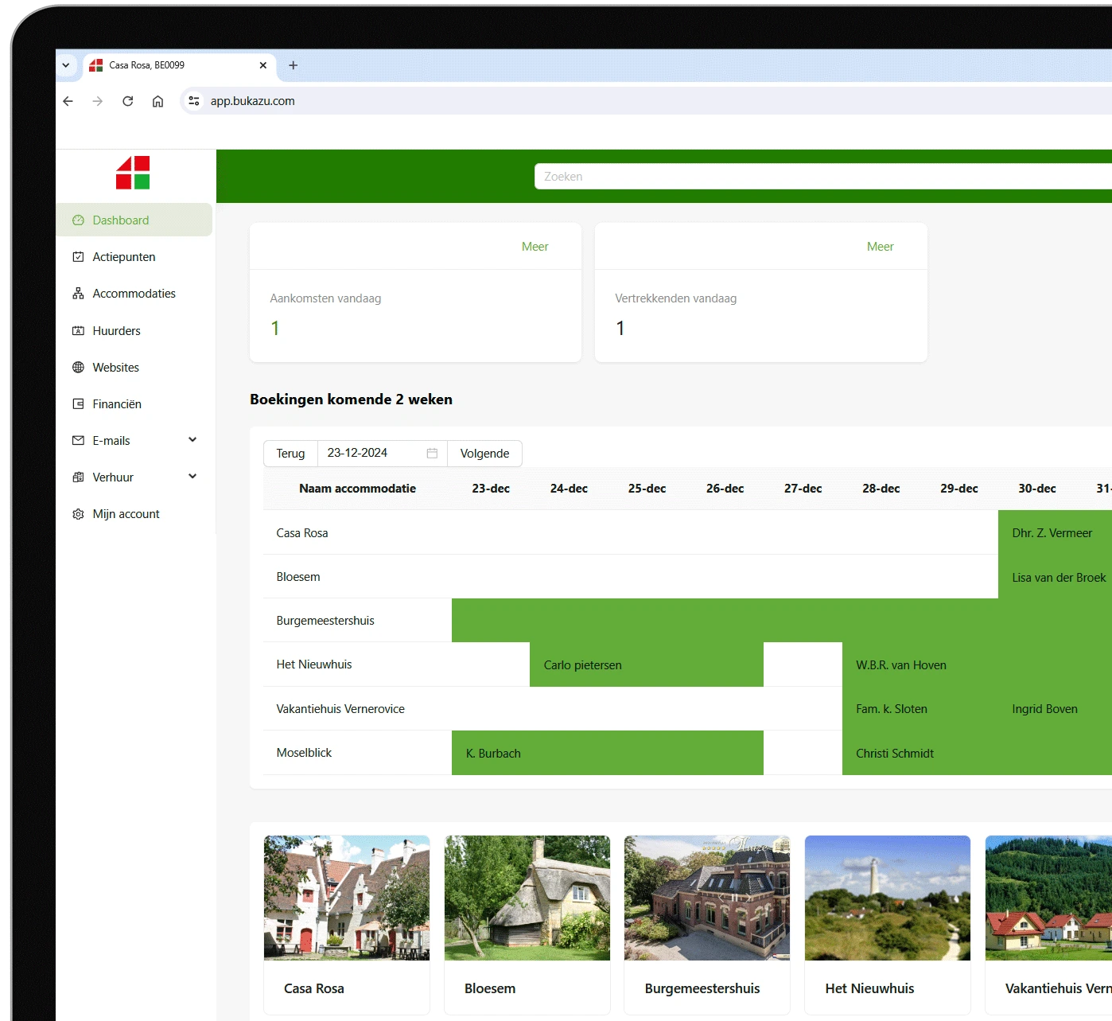Viewport: 1112px width, 1021px height.
Task: Click the Financiën wallet icon
Action: [x=78, y=404]
